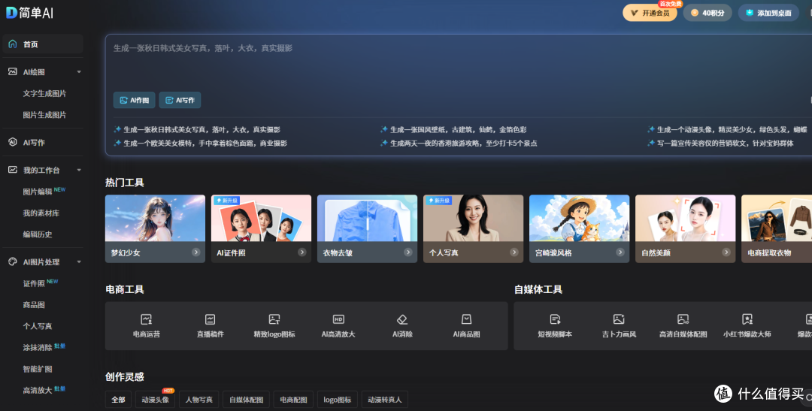Collapse the AI图片处理 section arrow
812x411 pixels.
point(79,262)
